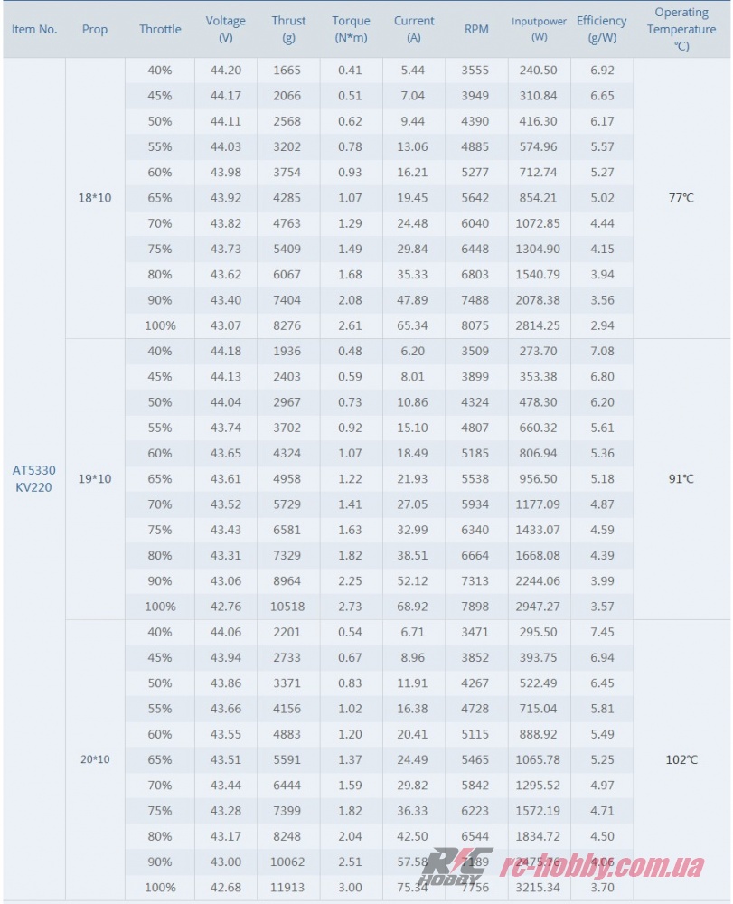Click the Prop column header

95,29
